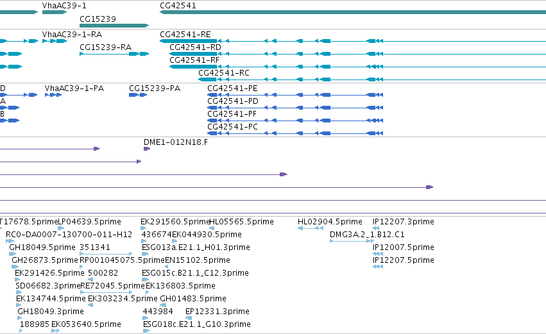
Task: Click the teal CG15239 gene bar
Action: coord(114,26)
